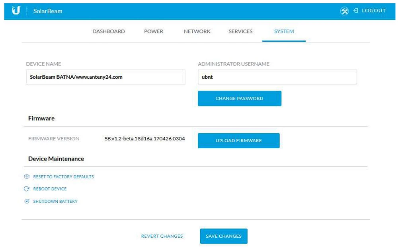Switch to the Network tab
Viewport: 398px width, 252px height.
197,31
